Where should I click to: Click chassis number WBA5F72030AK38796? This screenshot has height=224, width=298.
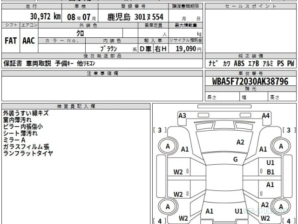tap(250, 81)
